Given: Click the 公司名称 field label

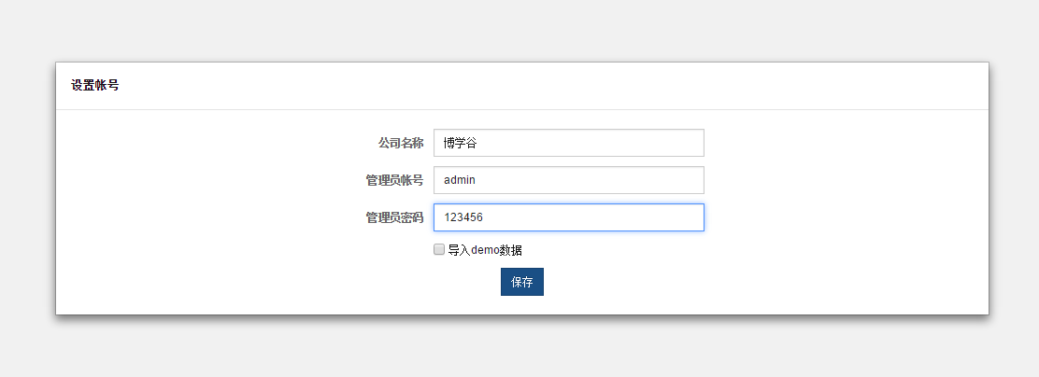Looking at the screenshot, I should pyautogui.click(x=400, y=143).
